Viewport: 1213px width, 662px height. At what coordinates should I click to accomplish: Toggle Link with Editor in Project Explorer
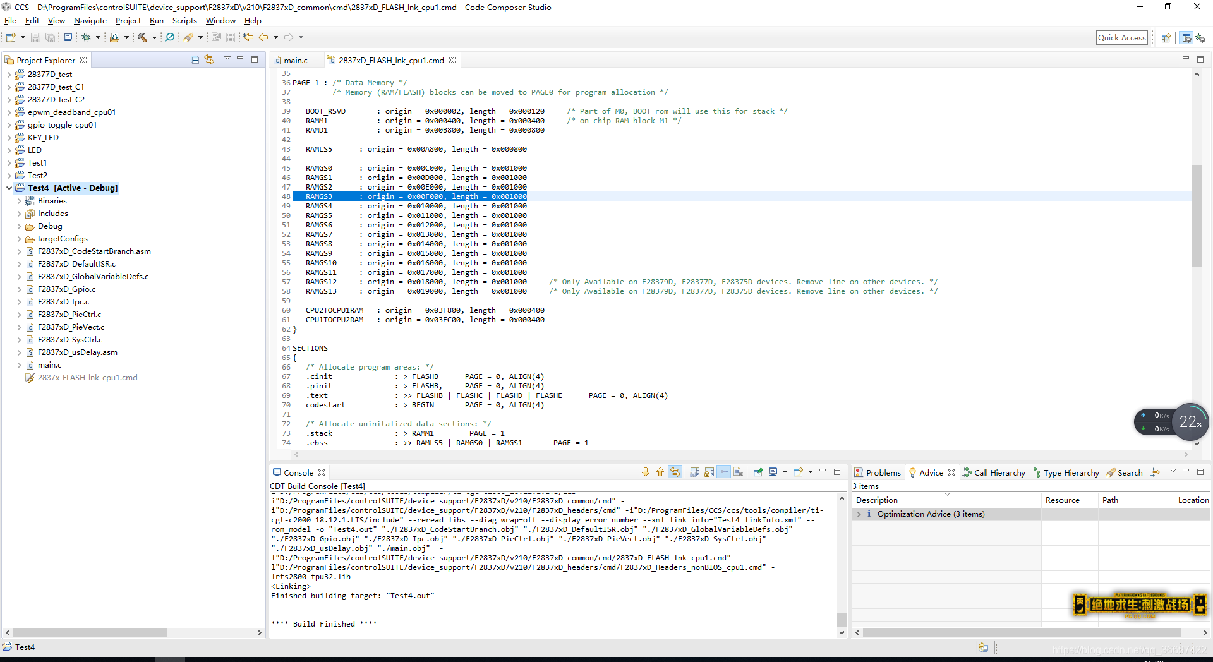click(x=209, y=60)
